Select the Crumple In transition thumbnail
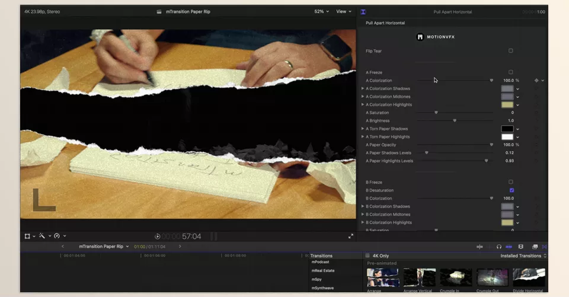Image resolution: width=569 pixels, height=297 pixels. pyautogui.click(x=456, y=277)
